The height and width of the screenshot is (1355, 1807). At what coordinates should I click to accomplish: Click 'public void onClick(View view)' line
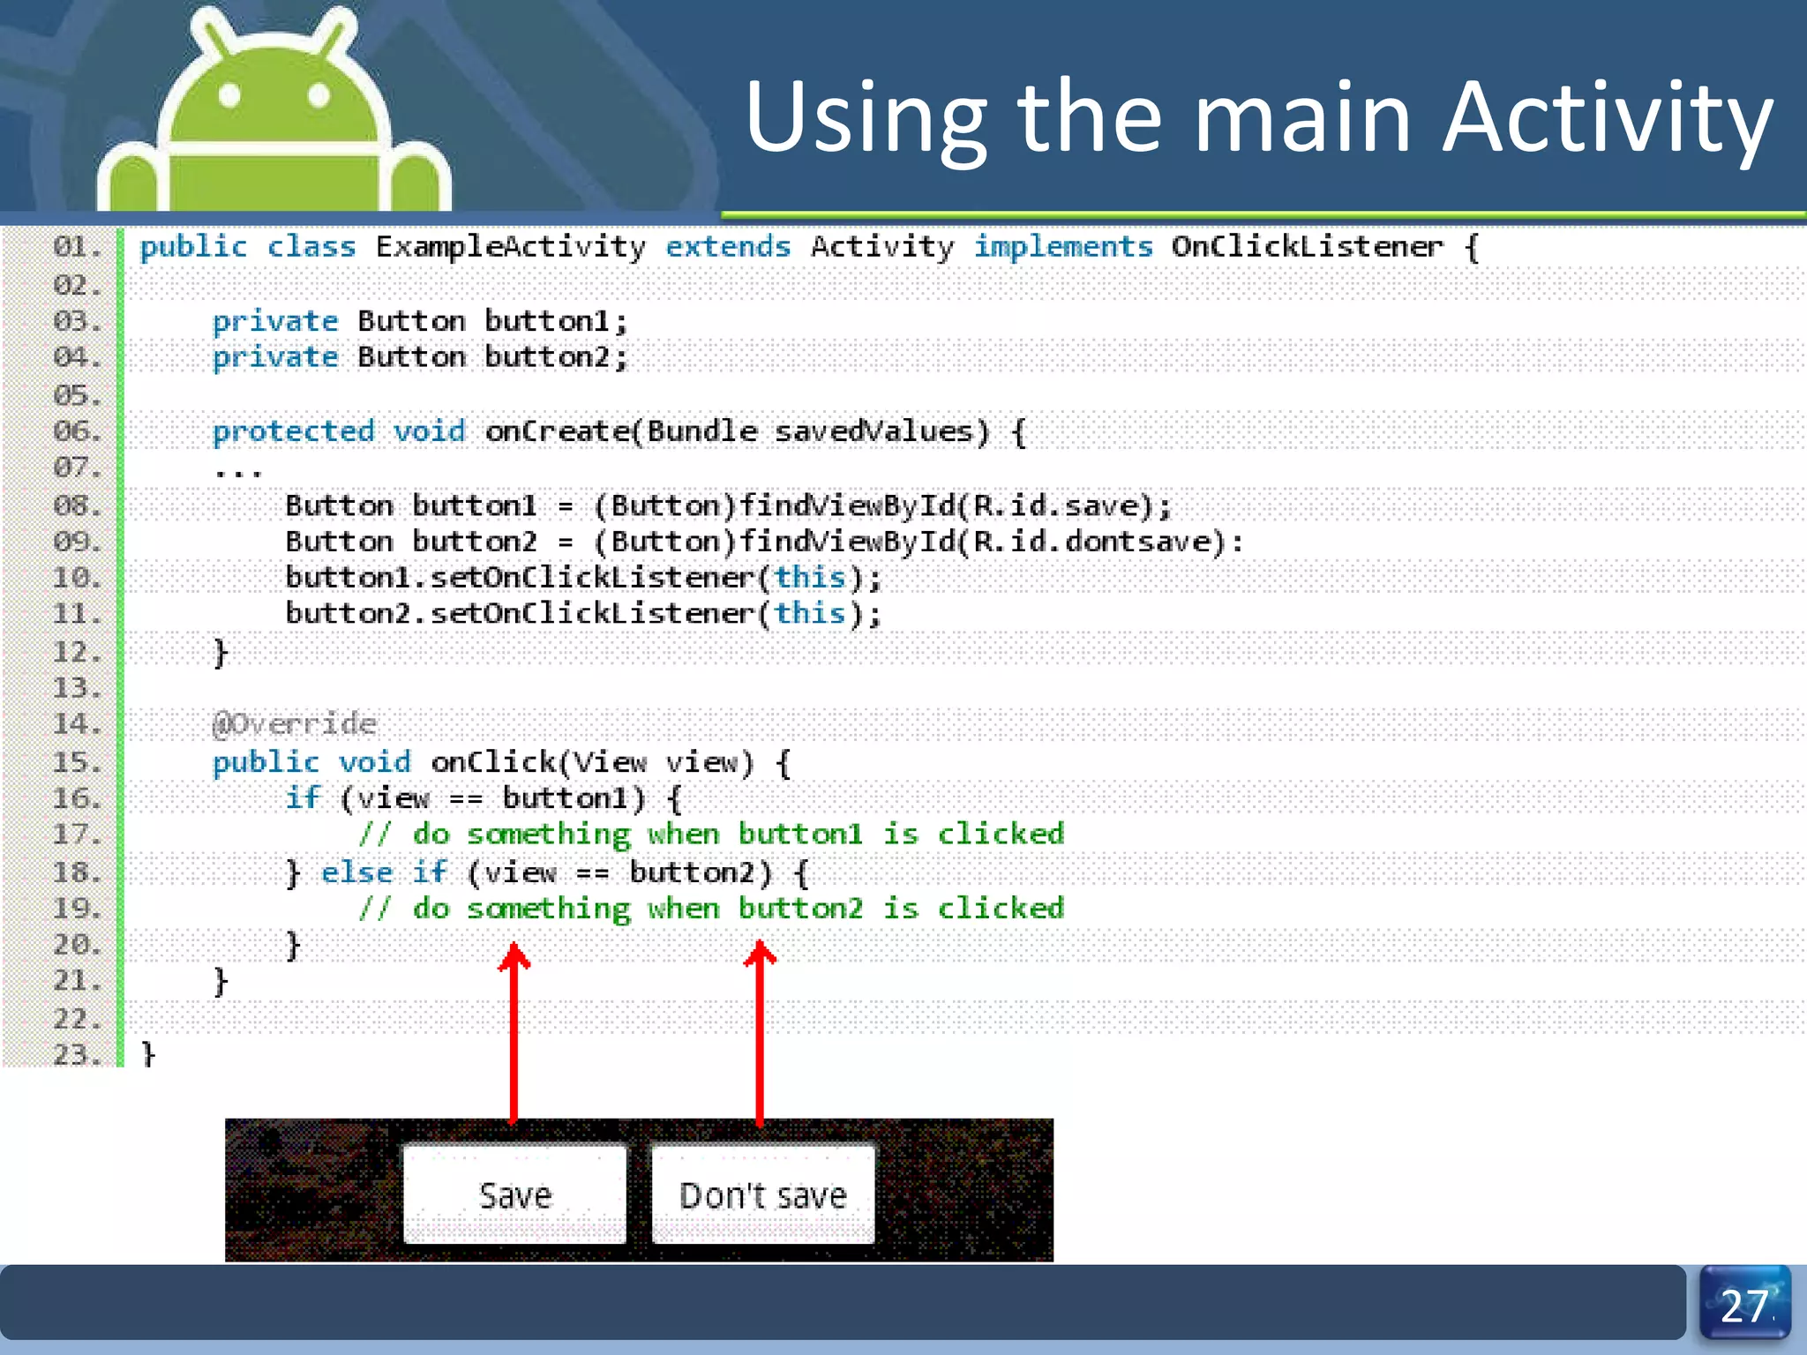click(x=502, y=762)
